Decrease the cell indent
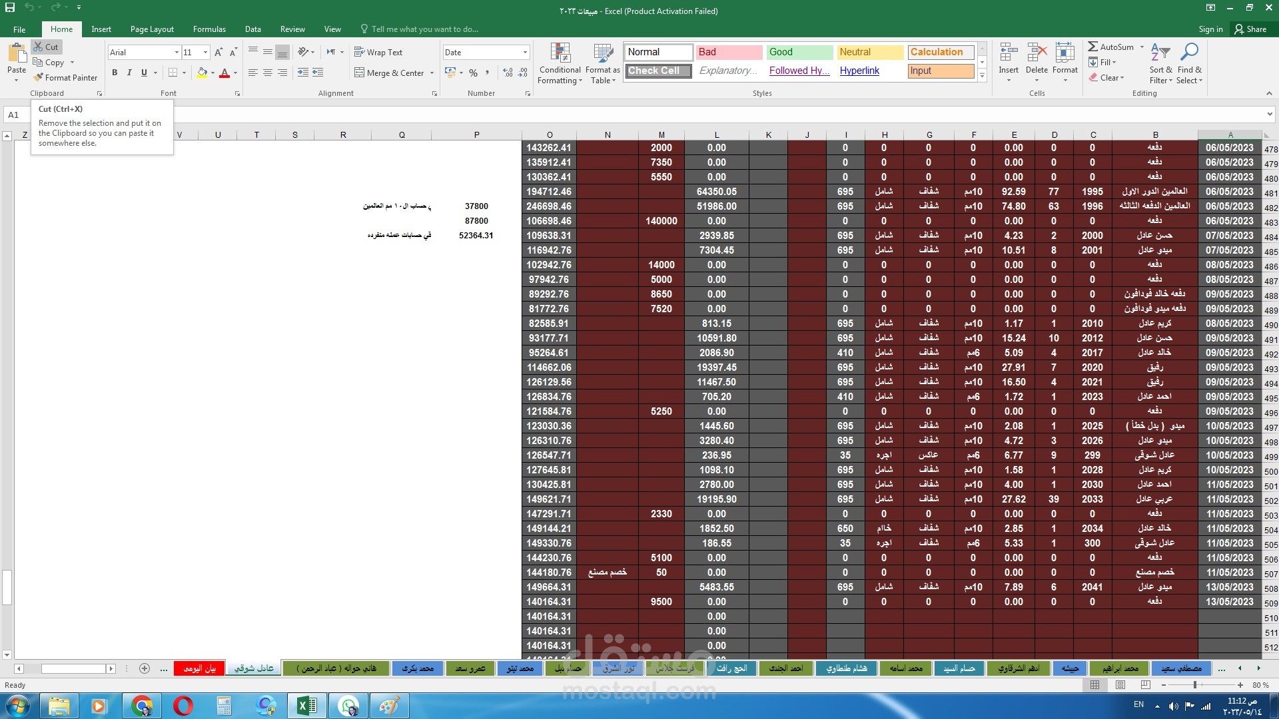Viewport: 1279px width, 719px height. [303, 73]
